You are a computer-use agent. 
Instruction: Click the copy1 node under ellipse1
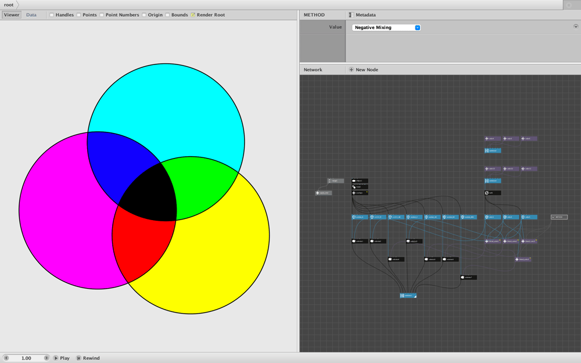click(360, 186)
